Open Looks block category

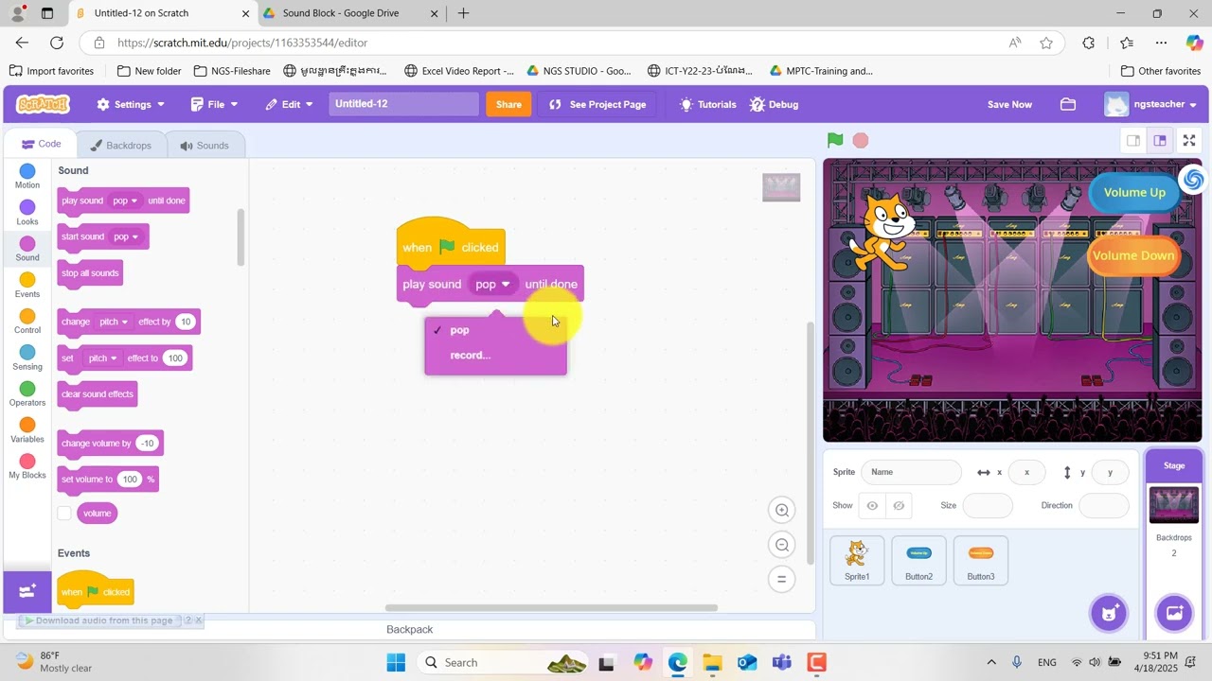27,212
